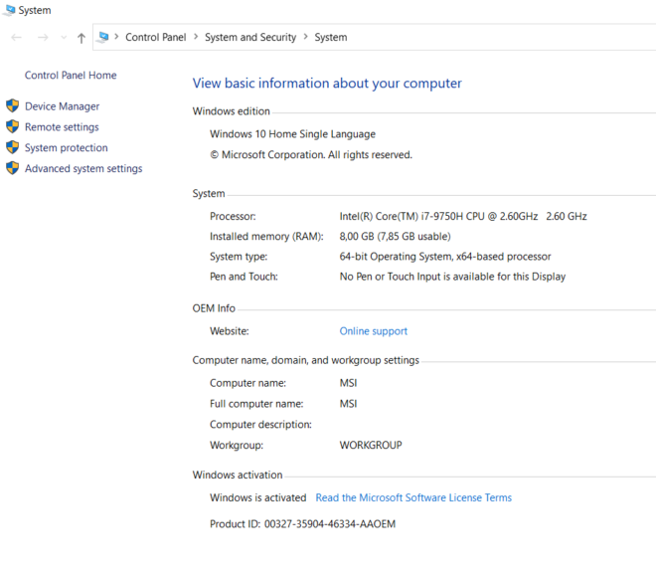This screenshot has width=656, height=576.
Task: Select 'Windows 10 Home Single Language' text
Action: 292,134
